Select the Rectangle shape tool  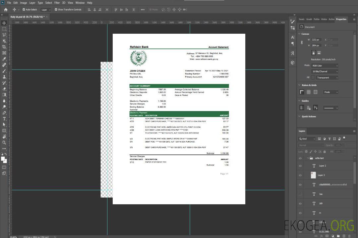4,131
